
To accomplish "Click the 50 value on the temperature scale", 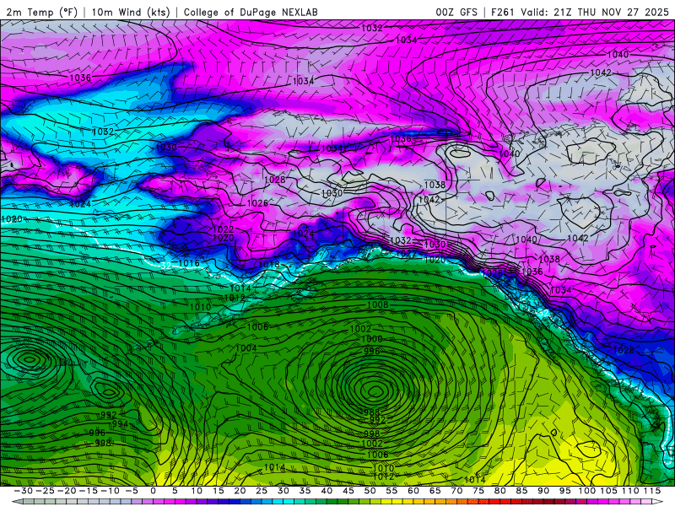I will tap(370, 491).
